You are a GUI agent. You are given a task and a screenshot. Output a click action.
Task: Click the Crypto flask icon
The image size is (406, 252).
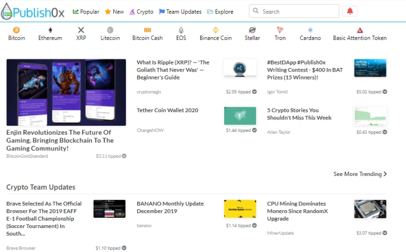(132, 11)
